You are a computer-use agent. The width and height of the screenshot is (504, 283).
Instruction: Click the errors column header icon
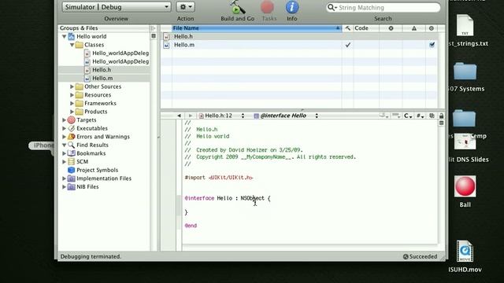[x=391, y=28]
